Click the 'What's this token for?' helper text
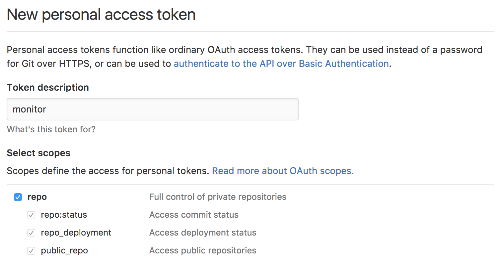Viewport: 499px width, 264px height. [51, 129]
